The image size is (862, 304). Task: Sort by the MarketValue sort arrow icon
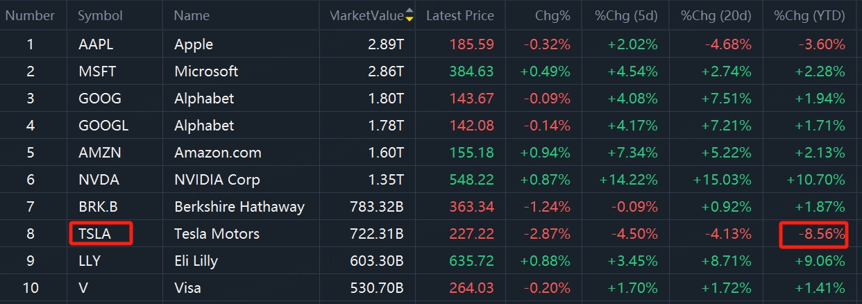tap(409, 15)
